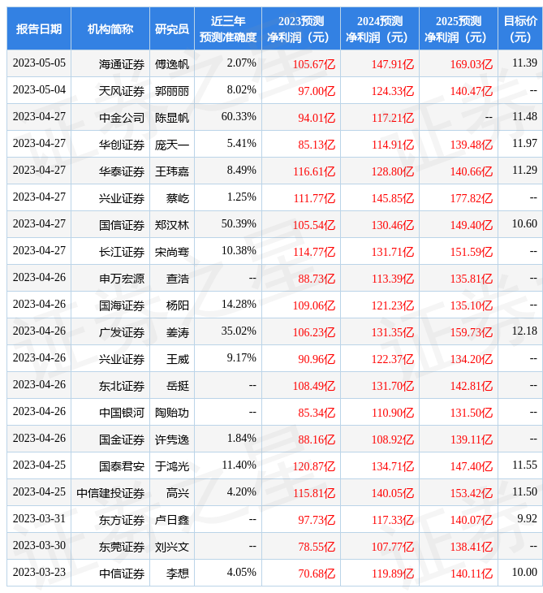Click researcher name 郭丽丽

click(x=172, y=91)
